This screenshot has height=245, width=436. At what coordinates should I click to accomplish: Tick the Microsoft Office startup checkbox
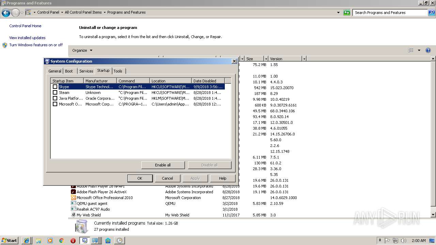(55, 104)
